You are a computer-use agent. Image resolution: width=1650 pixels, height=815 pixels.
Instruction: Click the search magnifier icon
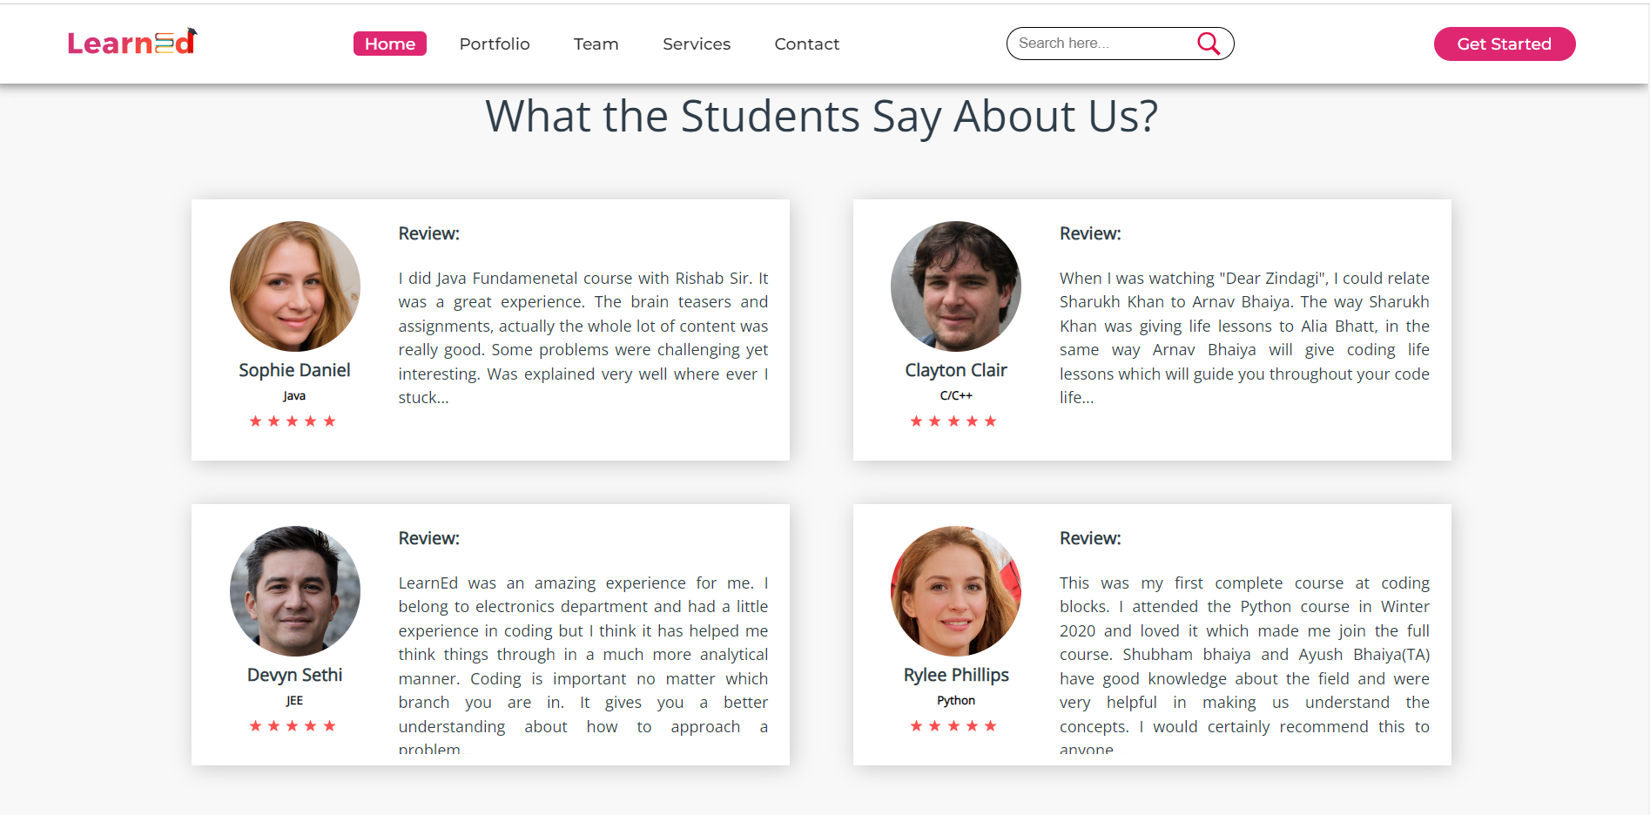pos(1209,43)
